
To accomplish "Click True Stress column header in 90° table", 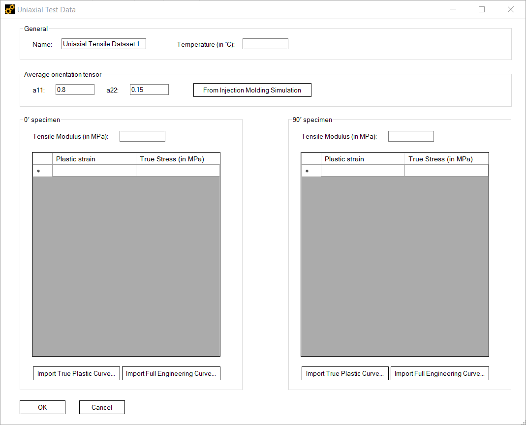I will point(446,159).
